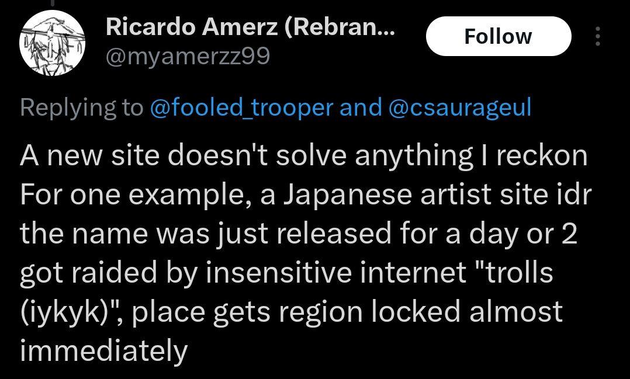Click the line about insensitive internet trolls

[x=286, y=273]
